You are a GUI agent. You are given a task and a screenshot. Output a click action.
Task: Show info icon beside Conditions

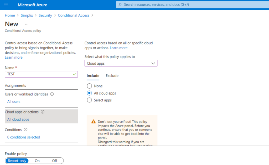coord(25,130)
